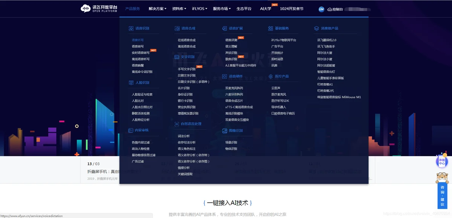This screenshot has height=218, width=452.
Task: Open 语音转写 service link
Action: click(x=137, y=47)
